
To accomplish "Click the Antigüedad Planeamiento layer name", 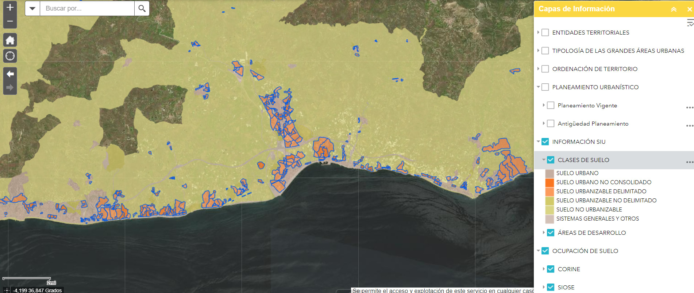I will point(593,123).
